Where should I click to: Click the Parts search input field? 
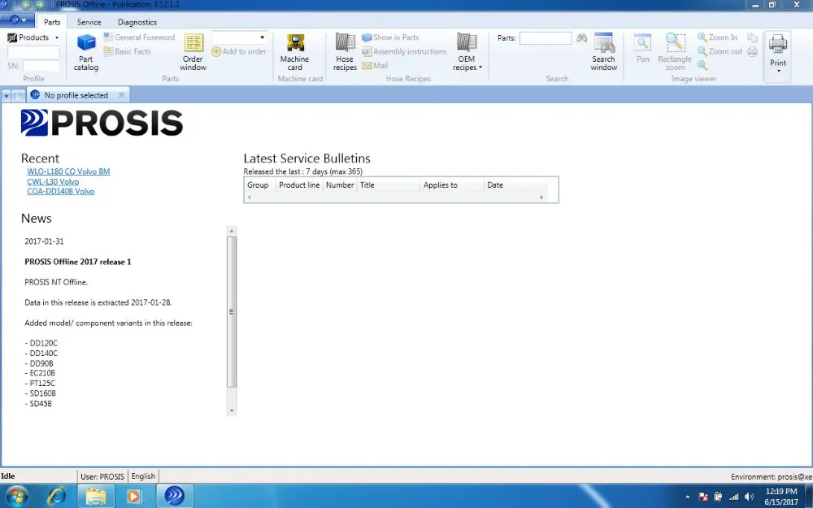[546, 38]
